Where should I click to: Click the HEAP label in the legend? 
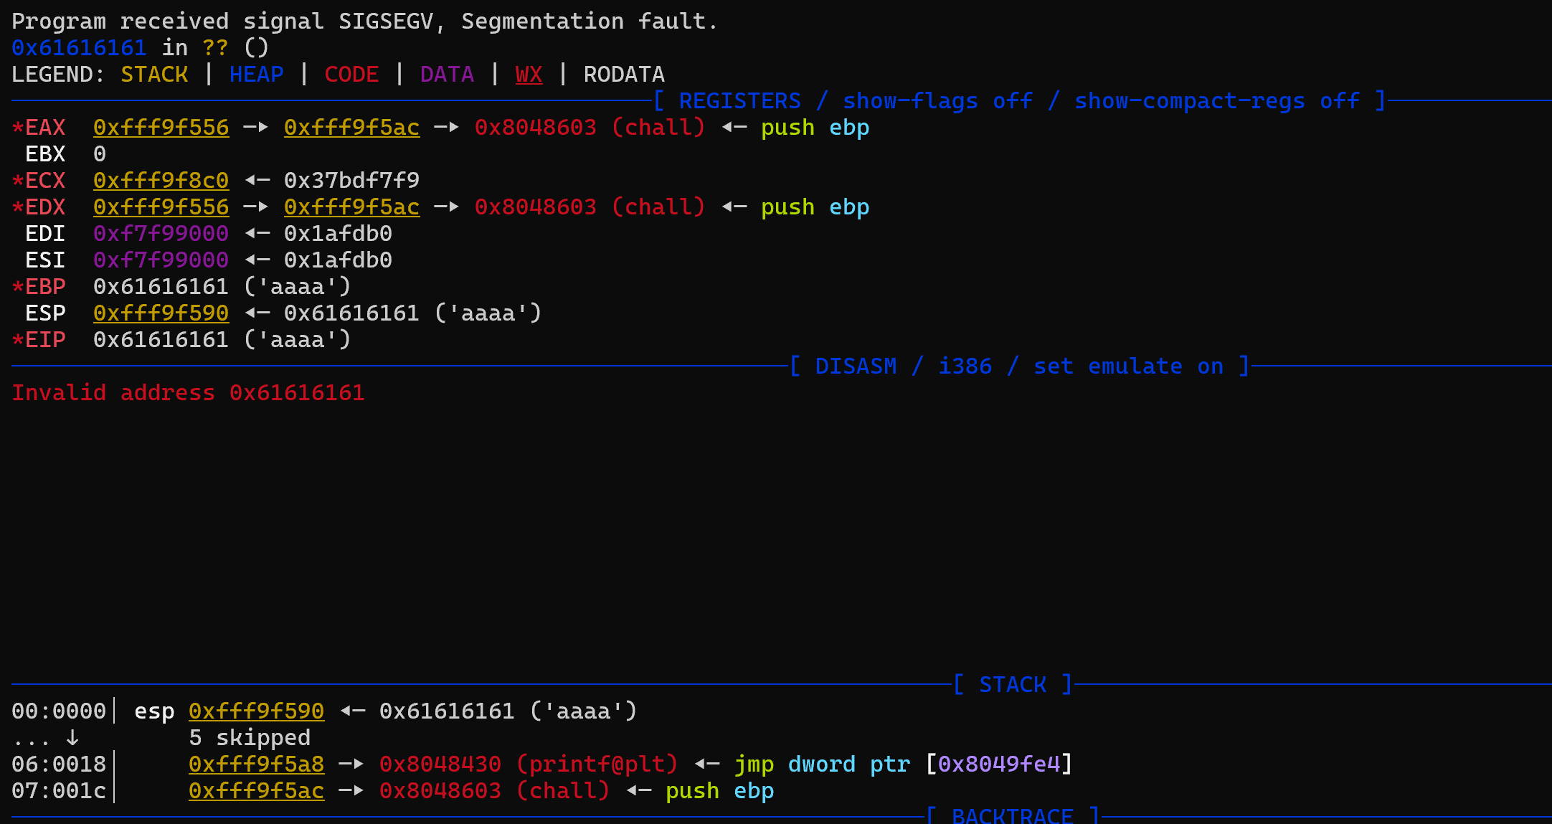(257, 75)
